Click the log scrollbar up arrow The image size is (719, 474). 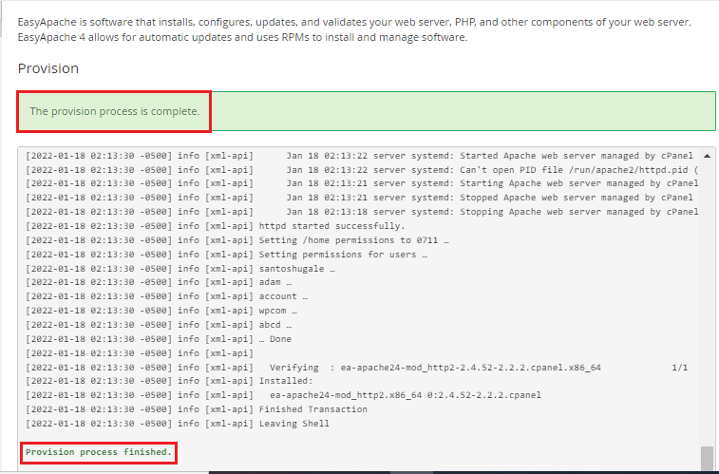click(707, 156)
